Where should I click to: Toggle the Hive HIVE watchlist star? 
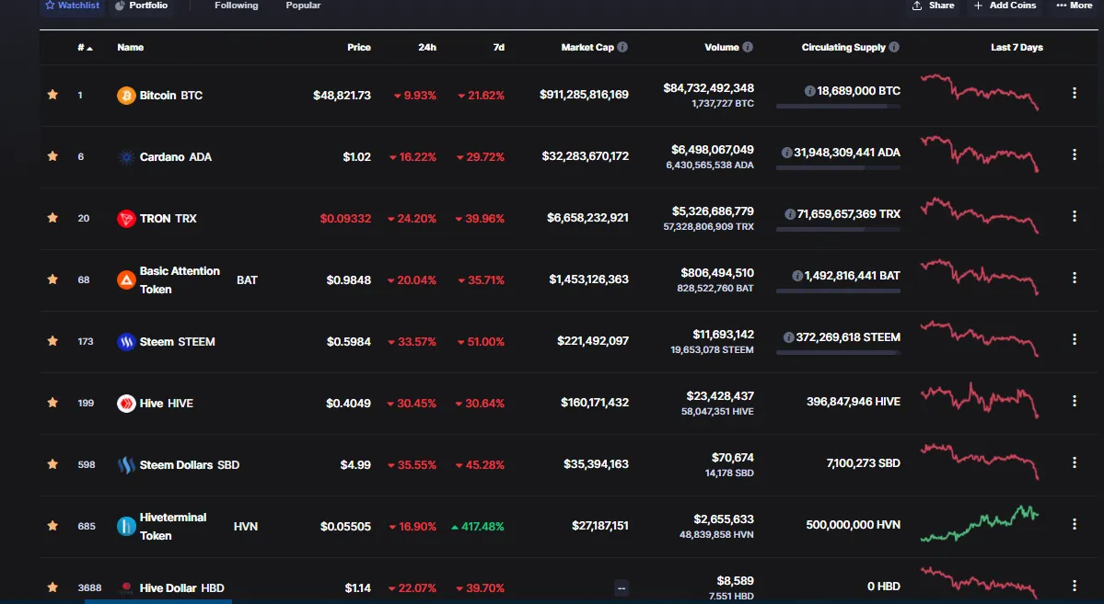52,402
